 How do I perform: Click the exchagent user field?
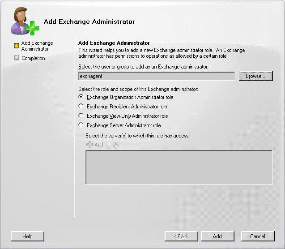tap(157, 76)
